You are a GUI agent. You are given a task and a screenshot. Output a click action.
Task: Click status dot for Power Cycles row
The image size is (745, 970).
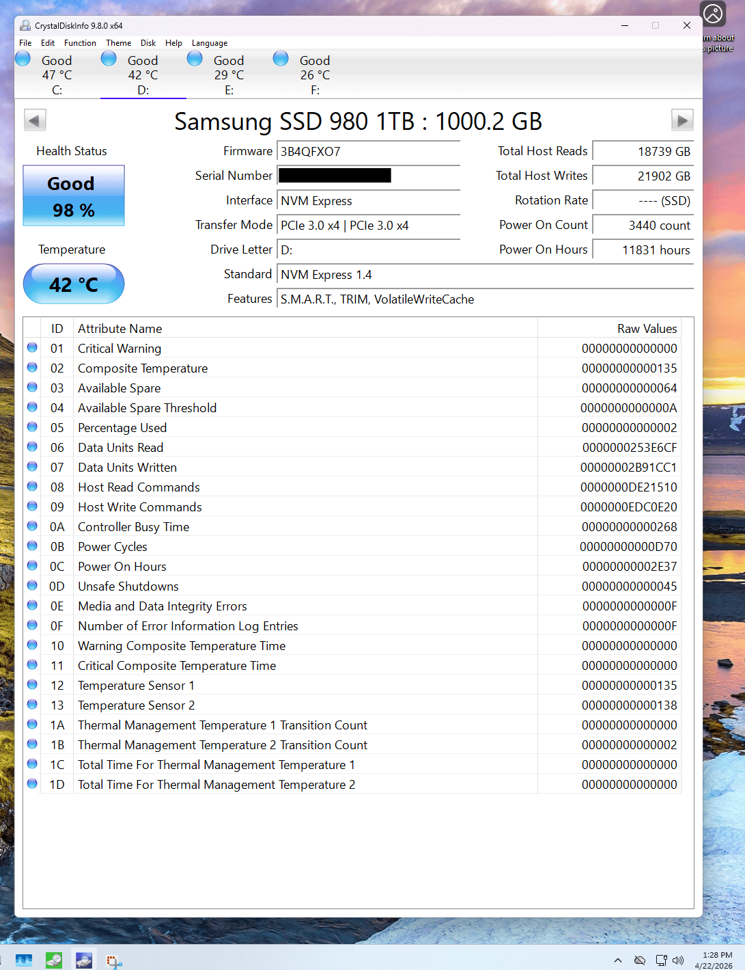click(x=32, y=546)
